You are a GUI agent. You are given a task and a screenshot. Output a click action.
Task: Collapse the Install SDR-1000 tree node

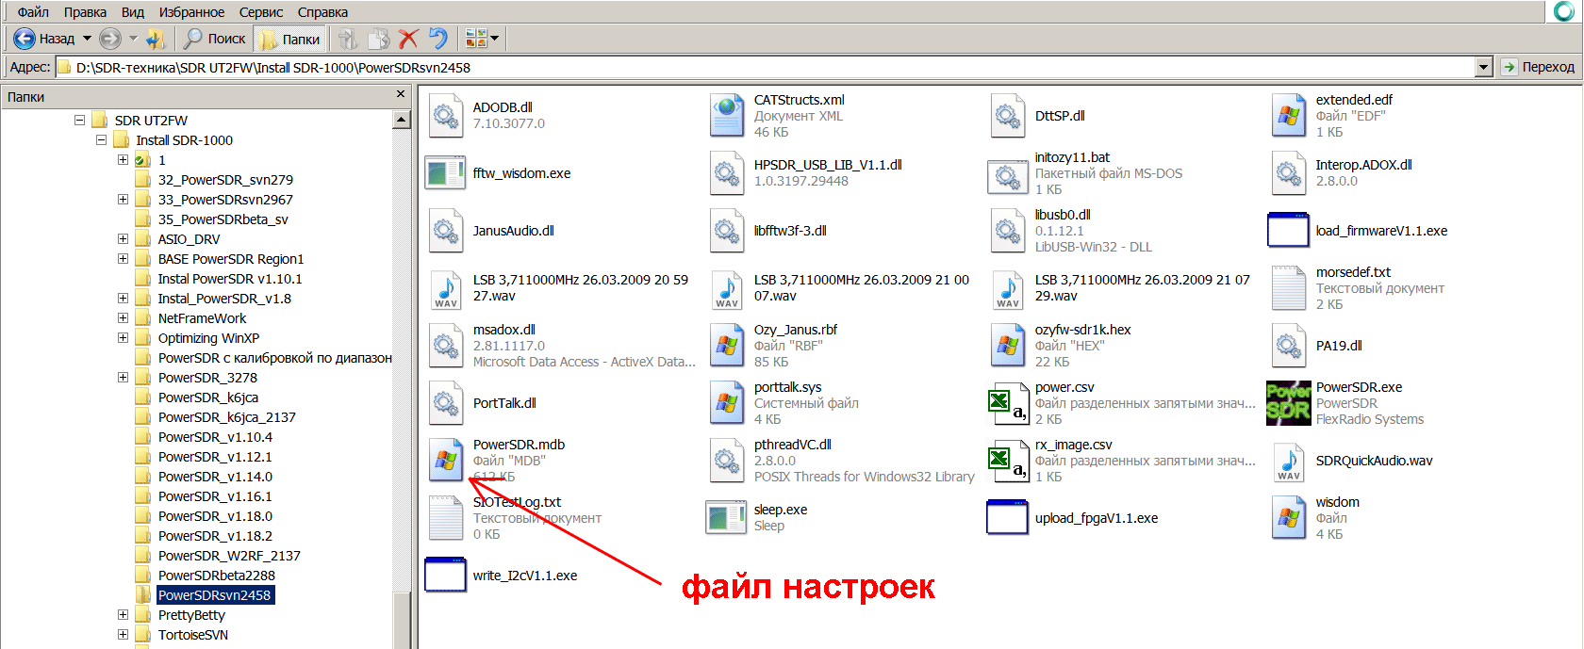[101, 140]
